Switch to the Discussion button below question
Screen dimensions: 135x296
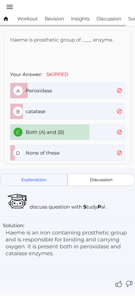(101, 180)
